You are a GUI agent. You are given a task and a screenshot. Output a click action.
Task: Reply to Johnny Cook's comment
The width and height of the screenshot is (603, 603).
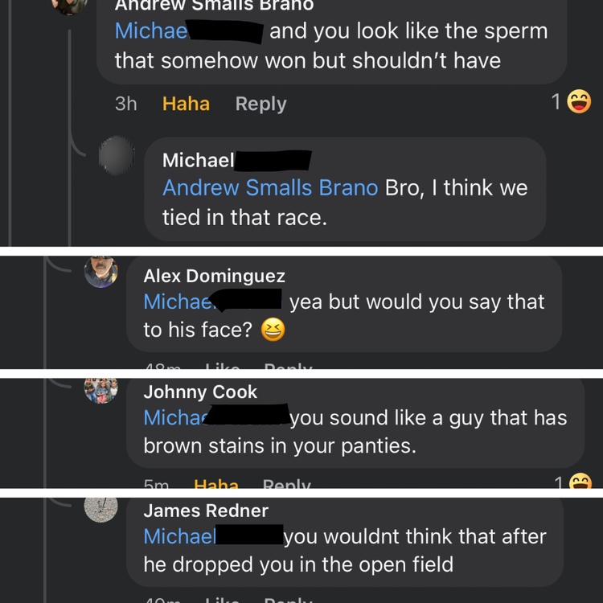pyautogui.click(x=286, y=484)
